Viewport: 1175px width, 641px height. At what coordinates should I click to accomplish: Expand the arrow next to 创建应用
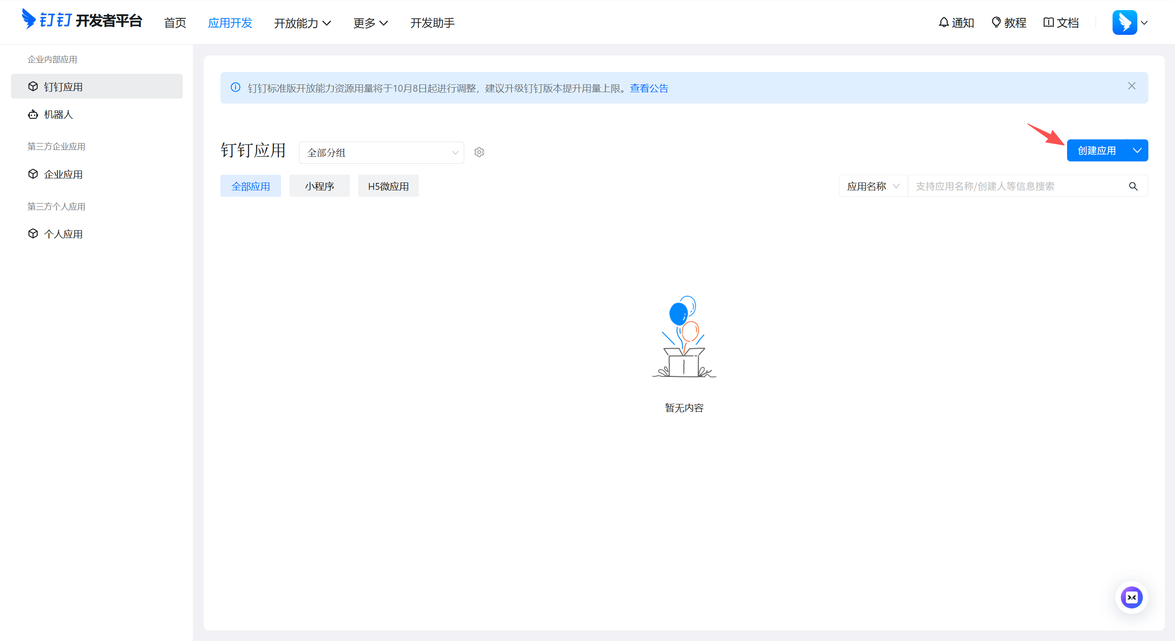coord(1137,150)
